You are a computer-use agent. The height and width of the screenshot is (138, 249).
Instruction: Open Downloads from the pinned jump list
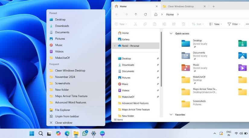(76, 26)
